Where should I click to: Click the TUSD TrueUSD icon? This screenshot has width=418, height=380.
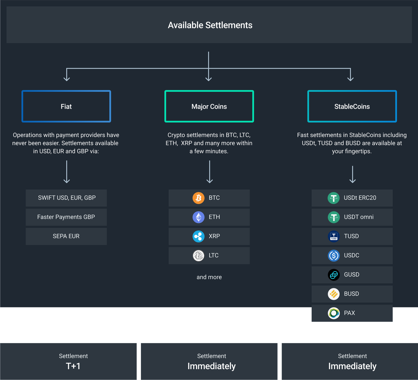coord(334,236)
